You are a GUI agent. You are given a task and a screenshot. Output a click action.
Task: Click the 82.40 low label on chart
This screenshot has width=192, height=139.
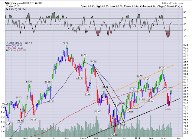88,94
